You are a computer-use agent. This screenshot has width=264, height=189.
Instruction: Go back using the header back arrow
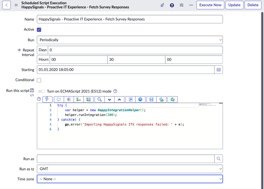(7, 5)
